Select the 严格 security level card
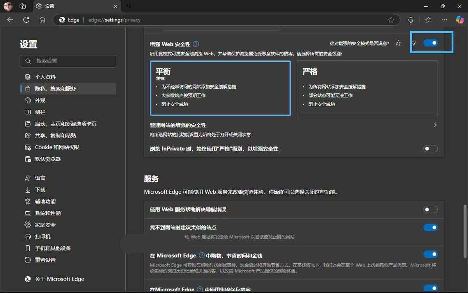This screenshot has width=468, height=293. [367, 88]
